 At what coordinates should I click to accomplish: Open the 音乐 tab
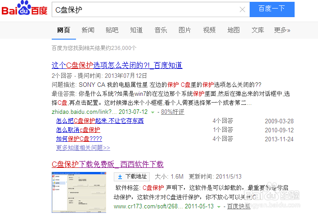(161, 30)
